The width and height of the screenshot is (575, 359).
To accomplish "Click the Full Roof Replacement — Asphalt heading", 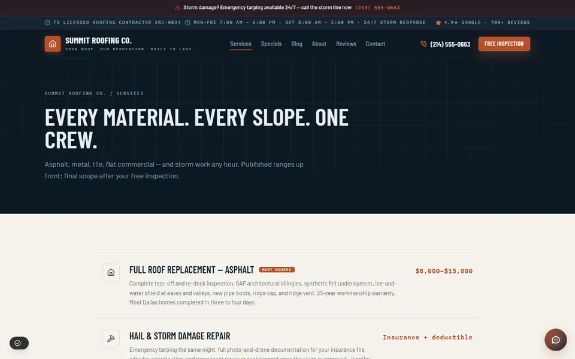I will tap(192, 270).
